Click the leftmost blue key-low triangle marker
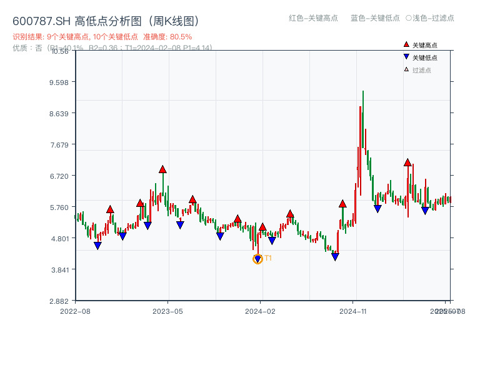This screenshot has height=375, width=500. click(98, 246)
